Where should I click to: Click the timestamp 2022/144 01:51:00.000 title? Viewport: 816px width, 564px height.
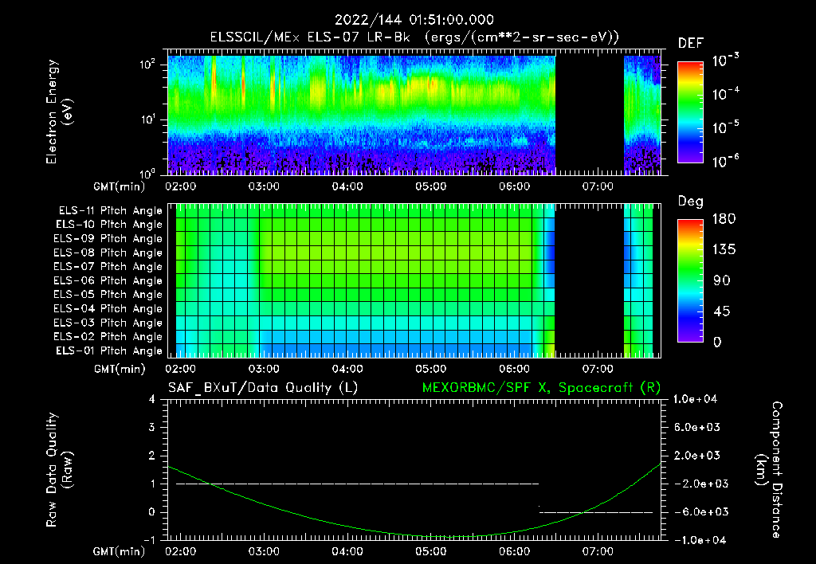click(x=414, y=20)
